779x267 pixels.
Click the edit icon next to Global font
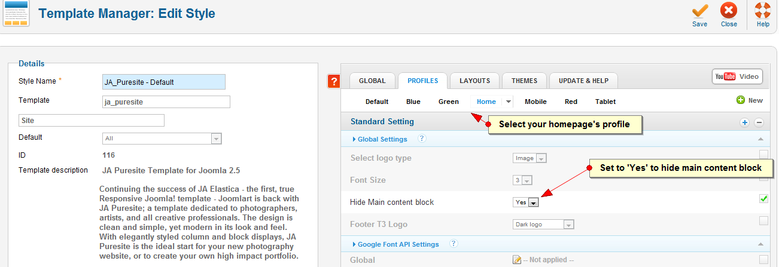tap(517, 260)
